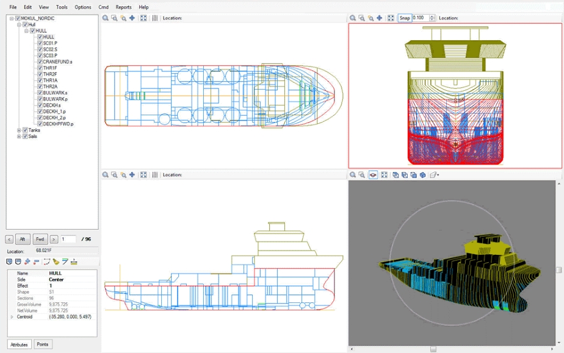Image resolution: width=564 pixels, height=353 pixels.
Task: Click zoom extents icon in profile view toolbar
Action: point(143,175)
